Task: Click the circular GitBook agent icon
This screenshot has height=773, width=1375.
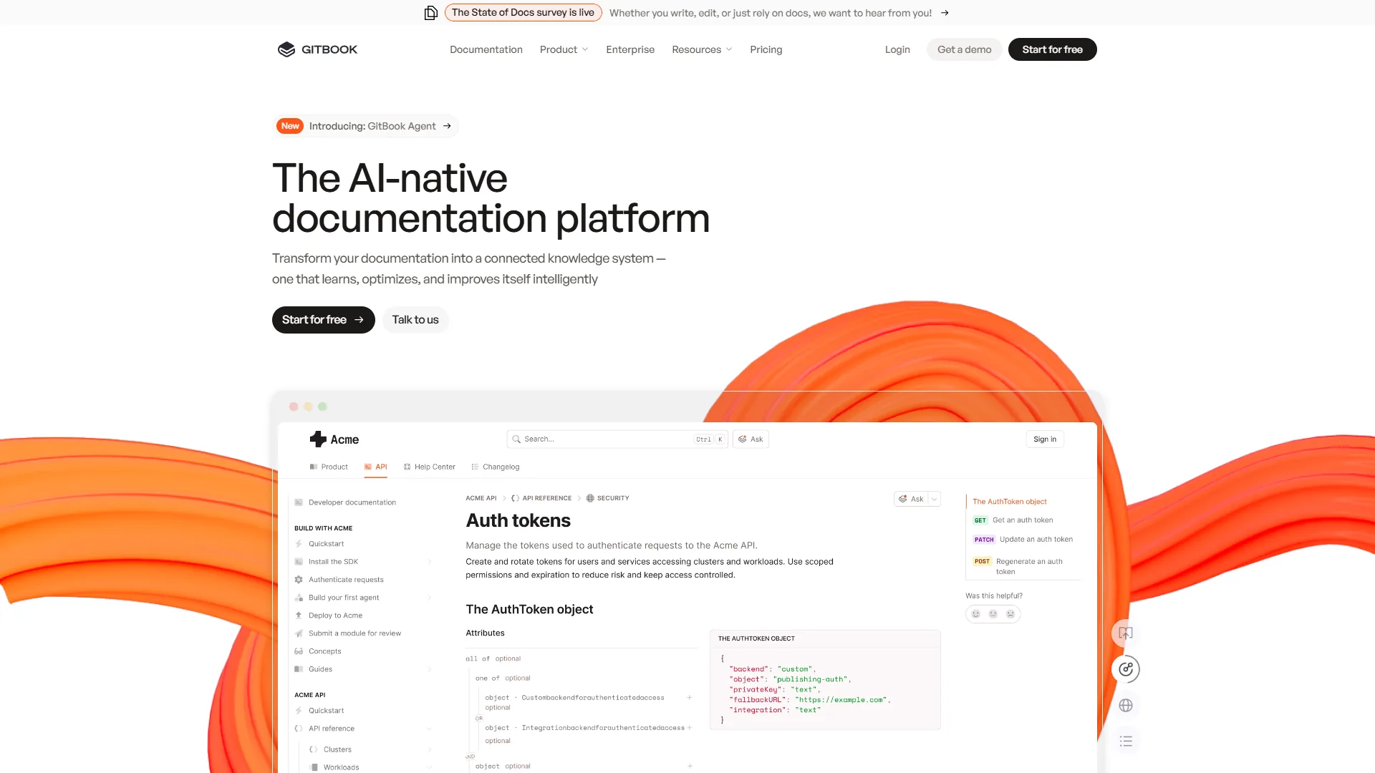Action: [x=1126, y=669]
